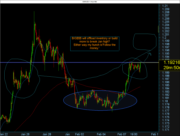The height and width of the screenshot is (136, 180).
Task: Click the current price label 1.19216
Action: pos(172,63)
